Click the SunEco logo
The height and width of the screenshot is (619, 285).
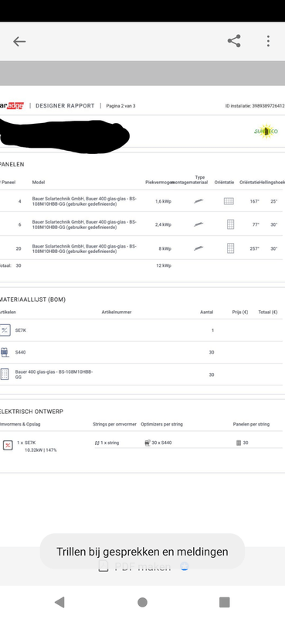coord(266,132)
